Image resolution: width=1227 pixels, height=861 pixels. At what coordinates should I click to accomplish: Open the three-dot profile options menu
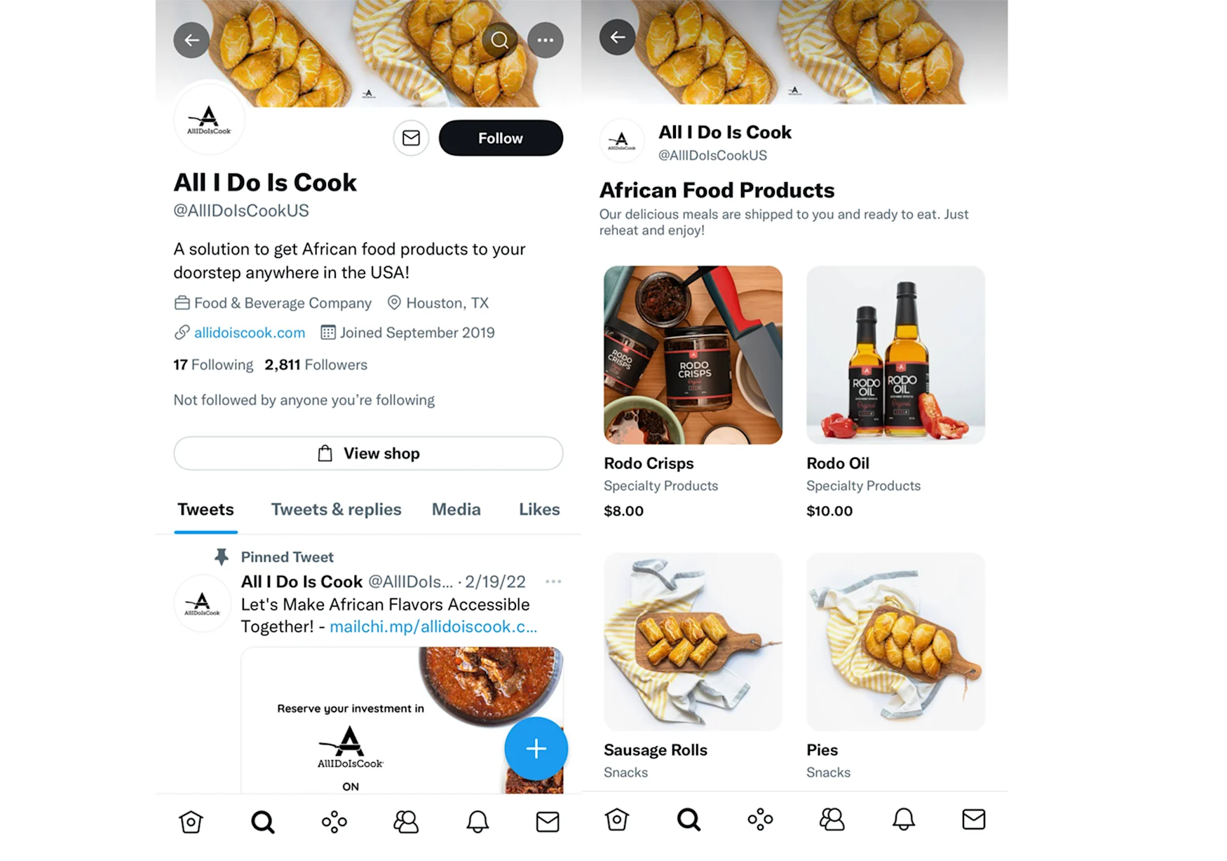(x=545, y=40)
